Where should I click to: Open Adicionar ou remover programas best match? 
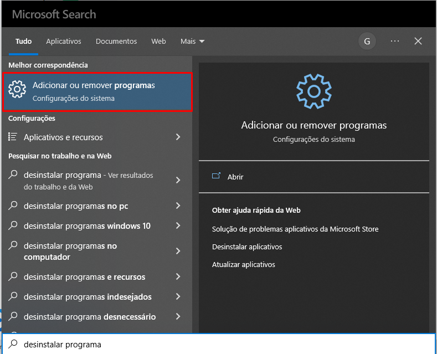coord(97,93)
